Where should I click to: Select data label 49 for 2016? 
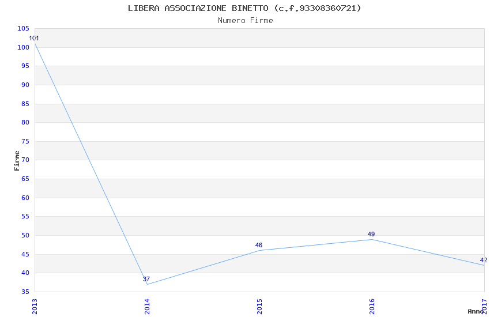[371, 234]
